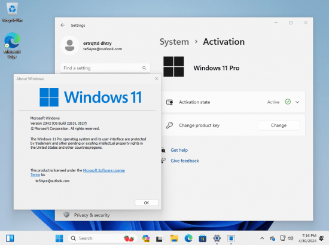The image size is (329, 245).
Task: Go back with the Settings back arrow
Action: click(63, 25)
